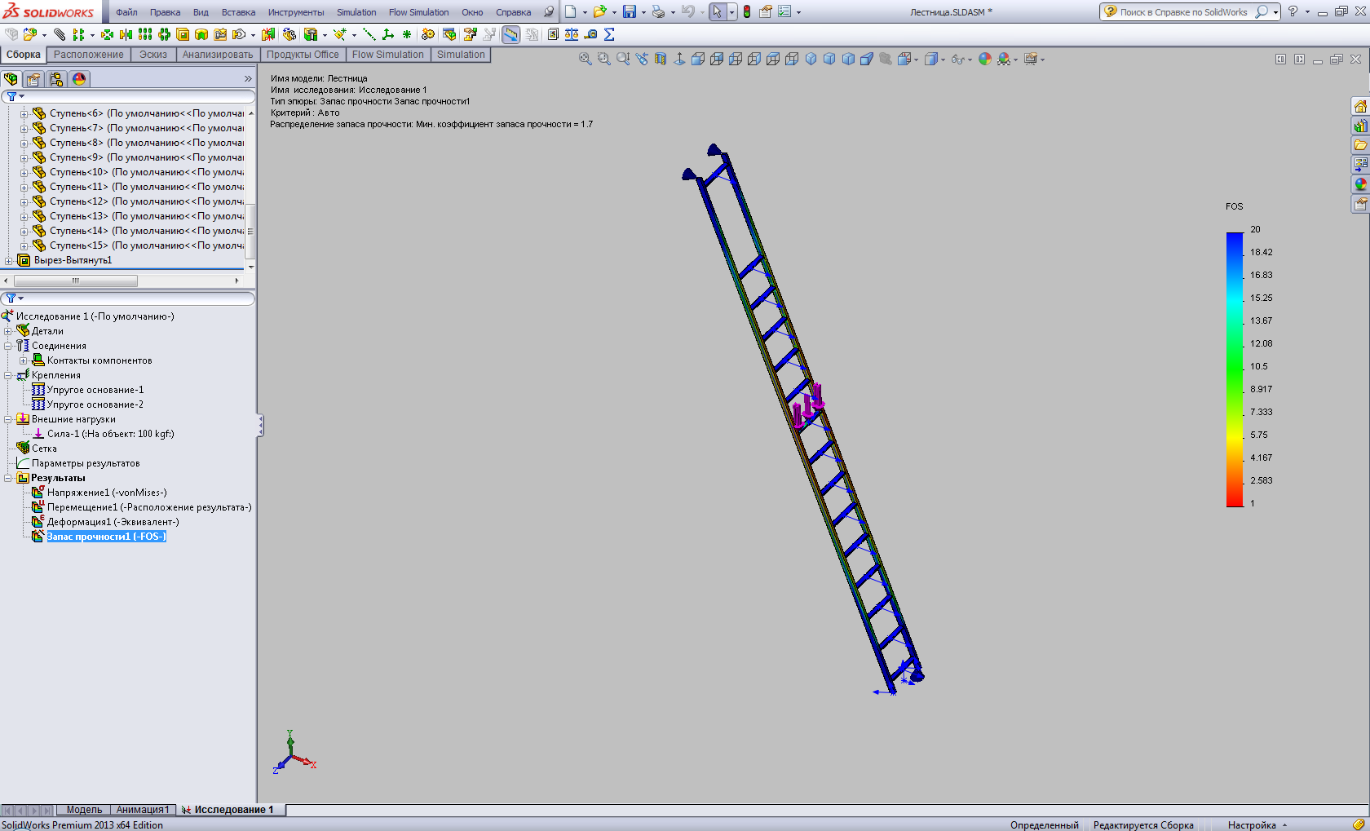This screenshot has width=1370, height=831.
Task: Click the Настройка status bar button
Action: pos(1257,824)
